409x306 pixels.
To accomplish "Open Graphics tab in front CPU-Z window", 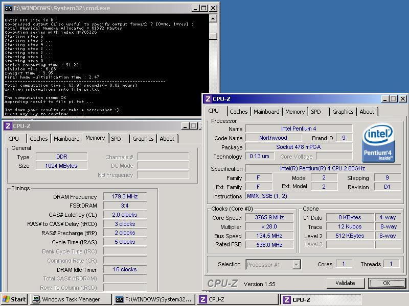I will (x=343, y=112).
